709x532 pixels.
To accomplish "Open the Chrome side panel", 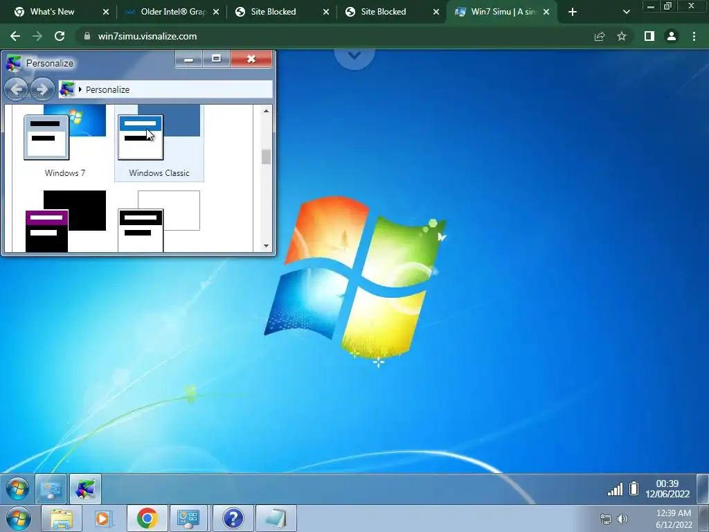I will [649, 36].
